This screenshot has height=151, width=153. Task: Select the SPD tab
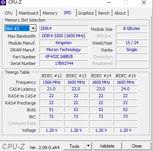tap(67, 13)
